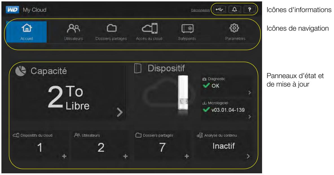
Task: Click the users count 2
Action: click(101, 147)
